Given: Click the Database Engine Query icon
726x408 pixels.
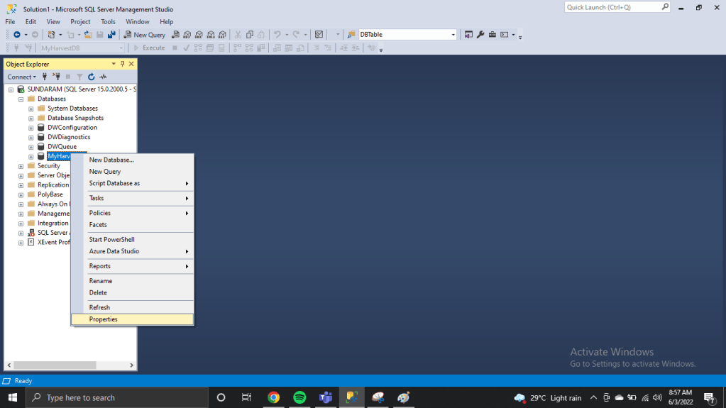Looking at the screenshot, I should pos(176,35).
